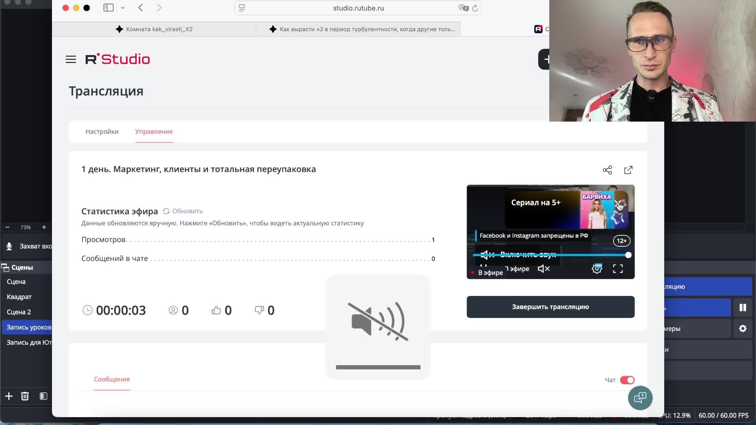Select the Запись уроков scene
The height and width of the screenshot is (425, 756).
click(x=28, y=327)
